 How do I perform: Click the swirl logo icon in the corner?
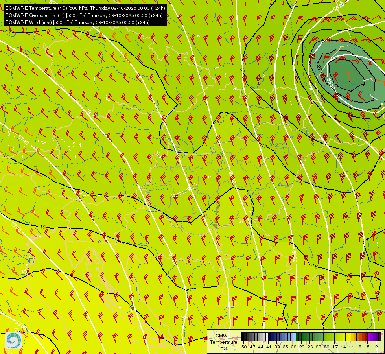pyautogui.click(x=13, y=341)
